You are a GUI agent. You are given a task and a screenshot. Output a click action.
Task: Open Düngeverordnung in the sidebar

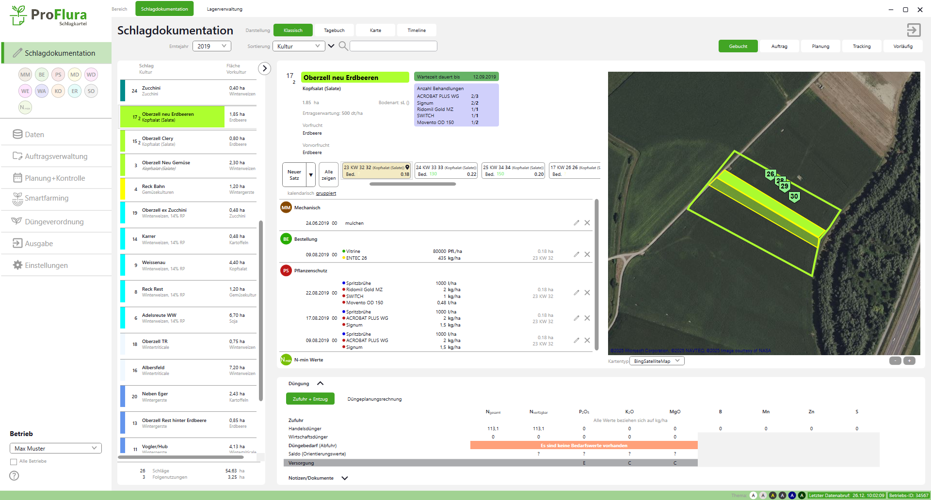54,222
